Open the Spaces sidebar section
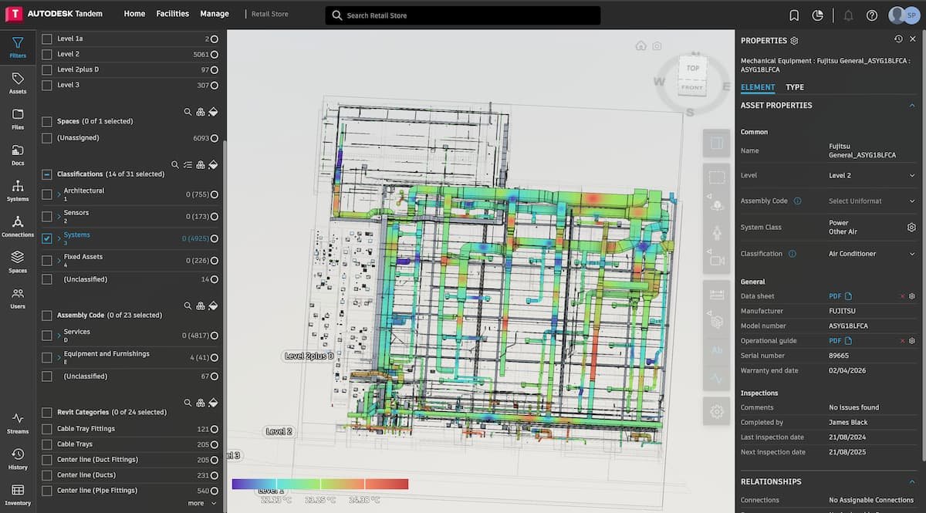 pos(17,262)
